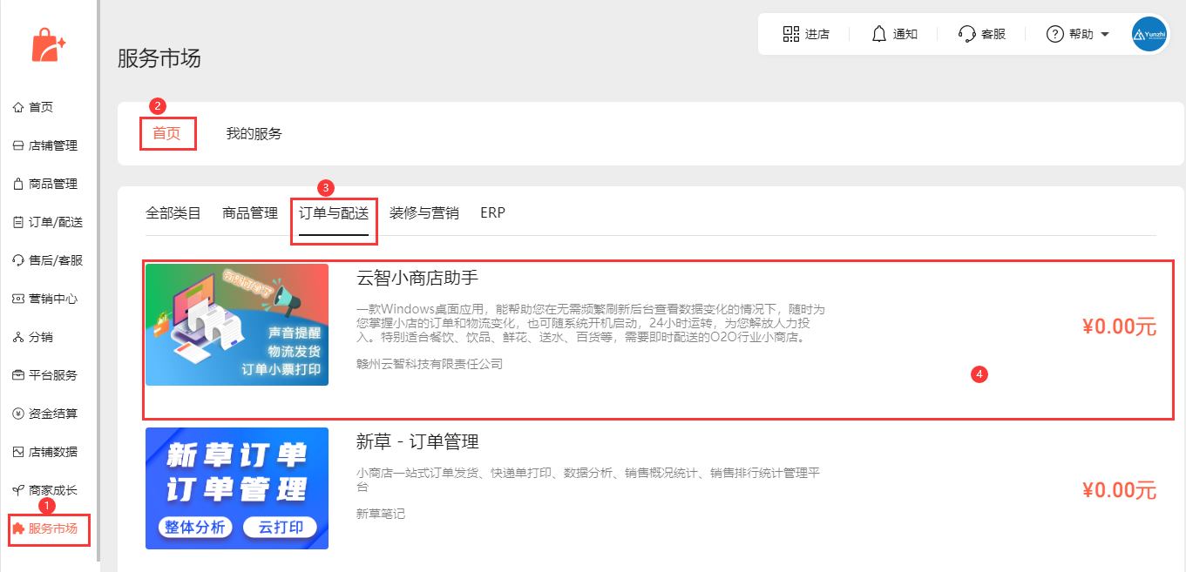This screenshot has width=1186, height=572.
Task: Click 通知 in the top bar
Action: point(905,34)
